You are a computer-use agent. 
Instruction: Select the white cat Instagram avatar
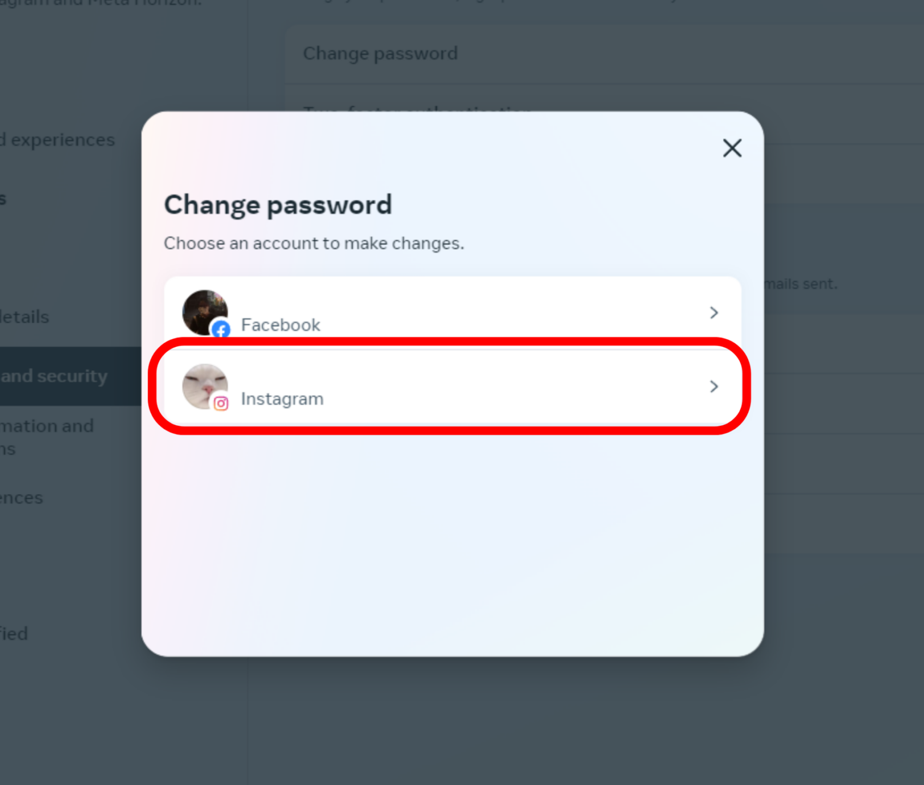pyautogui.click(x=204, y=386)
